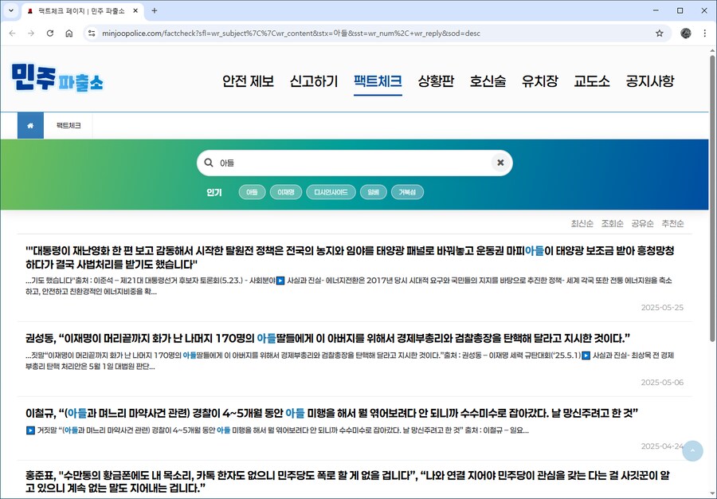Click the bookmark star in the address bar
This screenshot has width=717, height=499.
(659, 33)
